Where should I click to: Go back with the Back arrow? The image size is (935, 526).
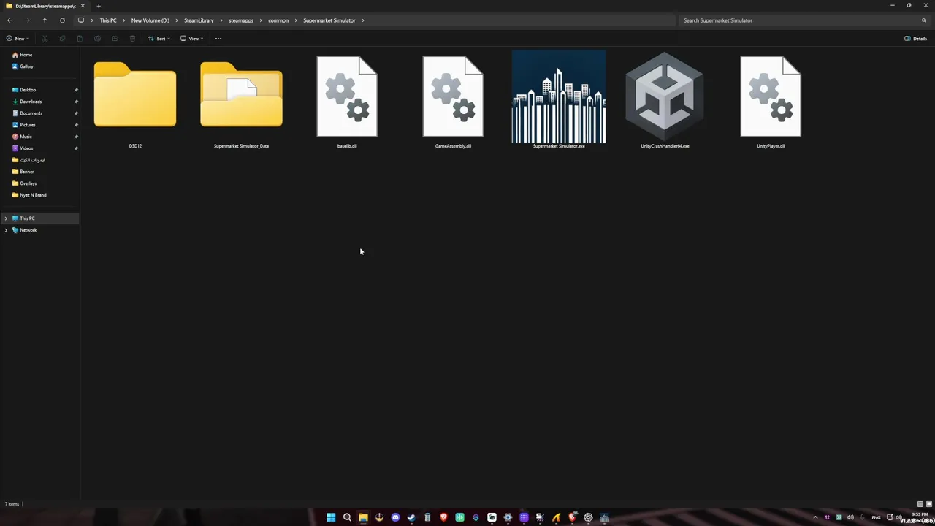9,20
